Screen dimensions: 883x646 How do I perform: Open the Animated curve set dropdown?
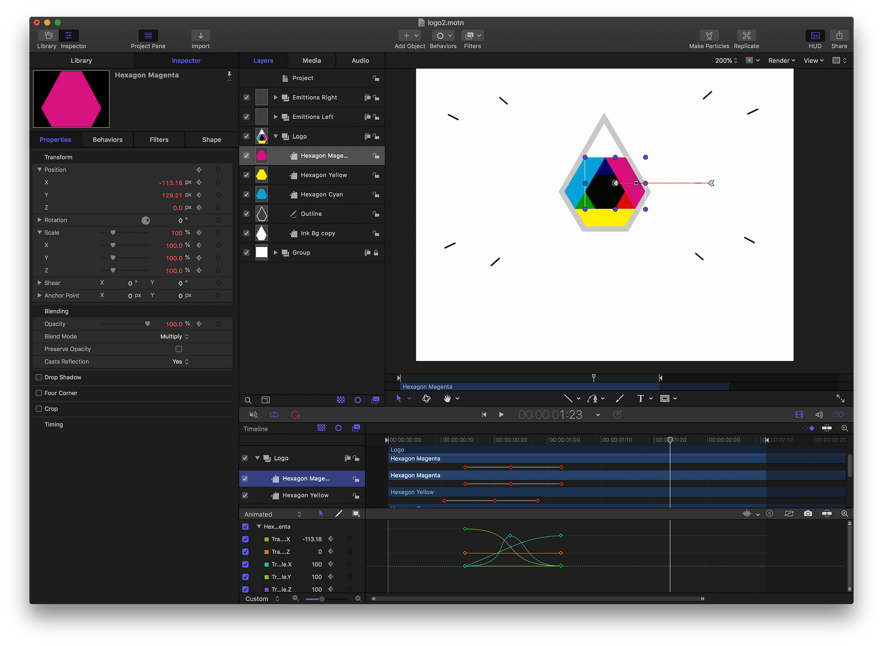273,515
